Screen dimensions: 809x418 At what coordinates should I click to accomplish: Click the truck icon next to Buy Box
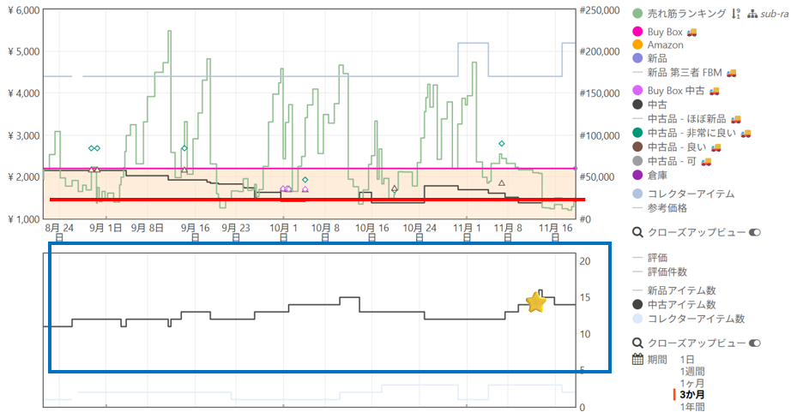692,32
